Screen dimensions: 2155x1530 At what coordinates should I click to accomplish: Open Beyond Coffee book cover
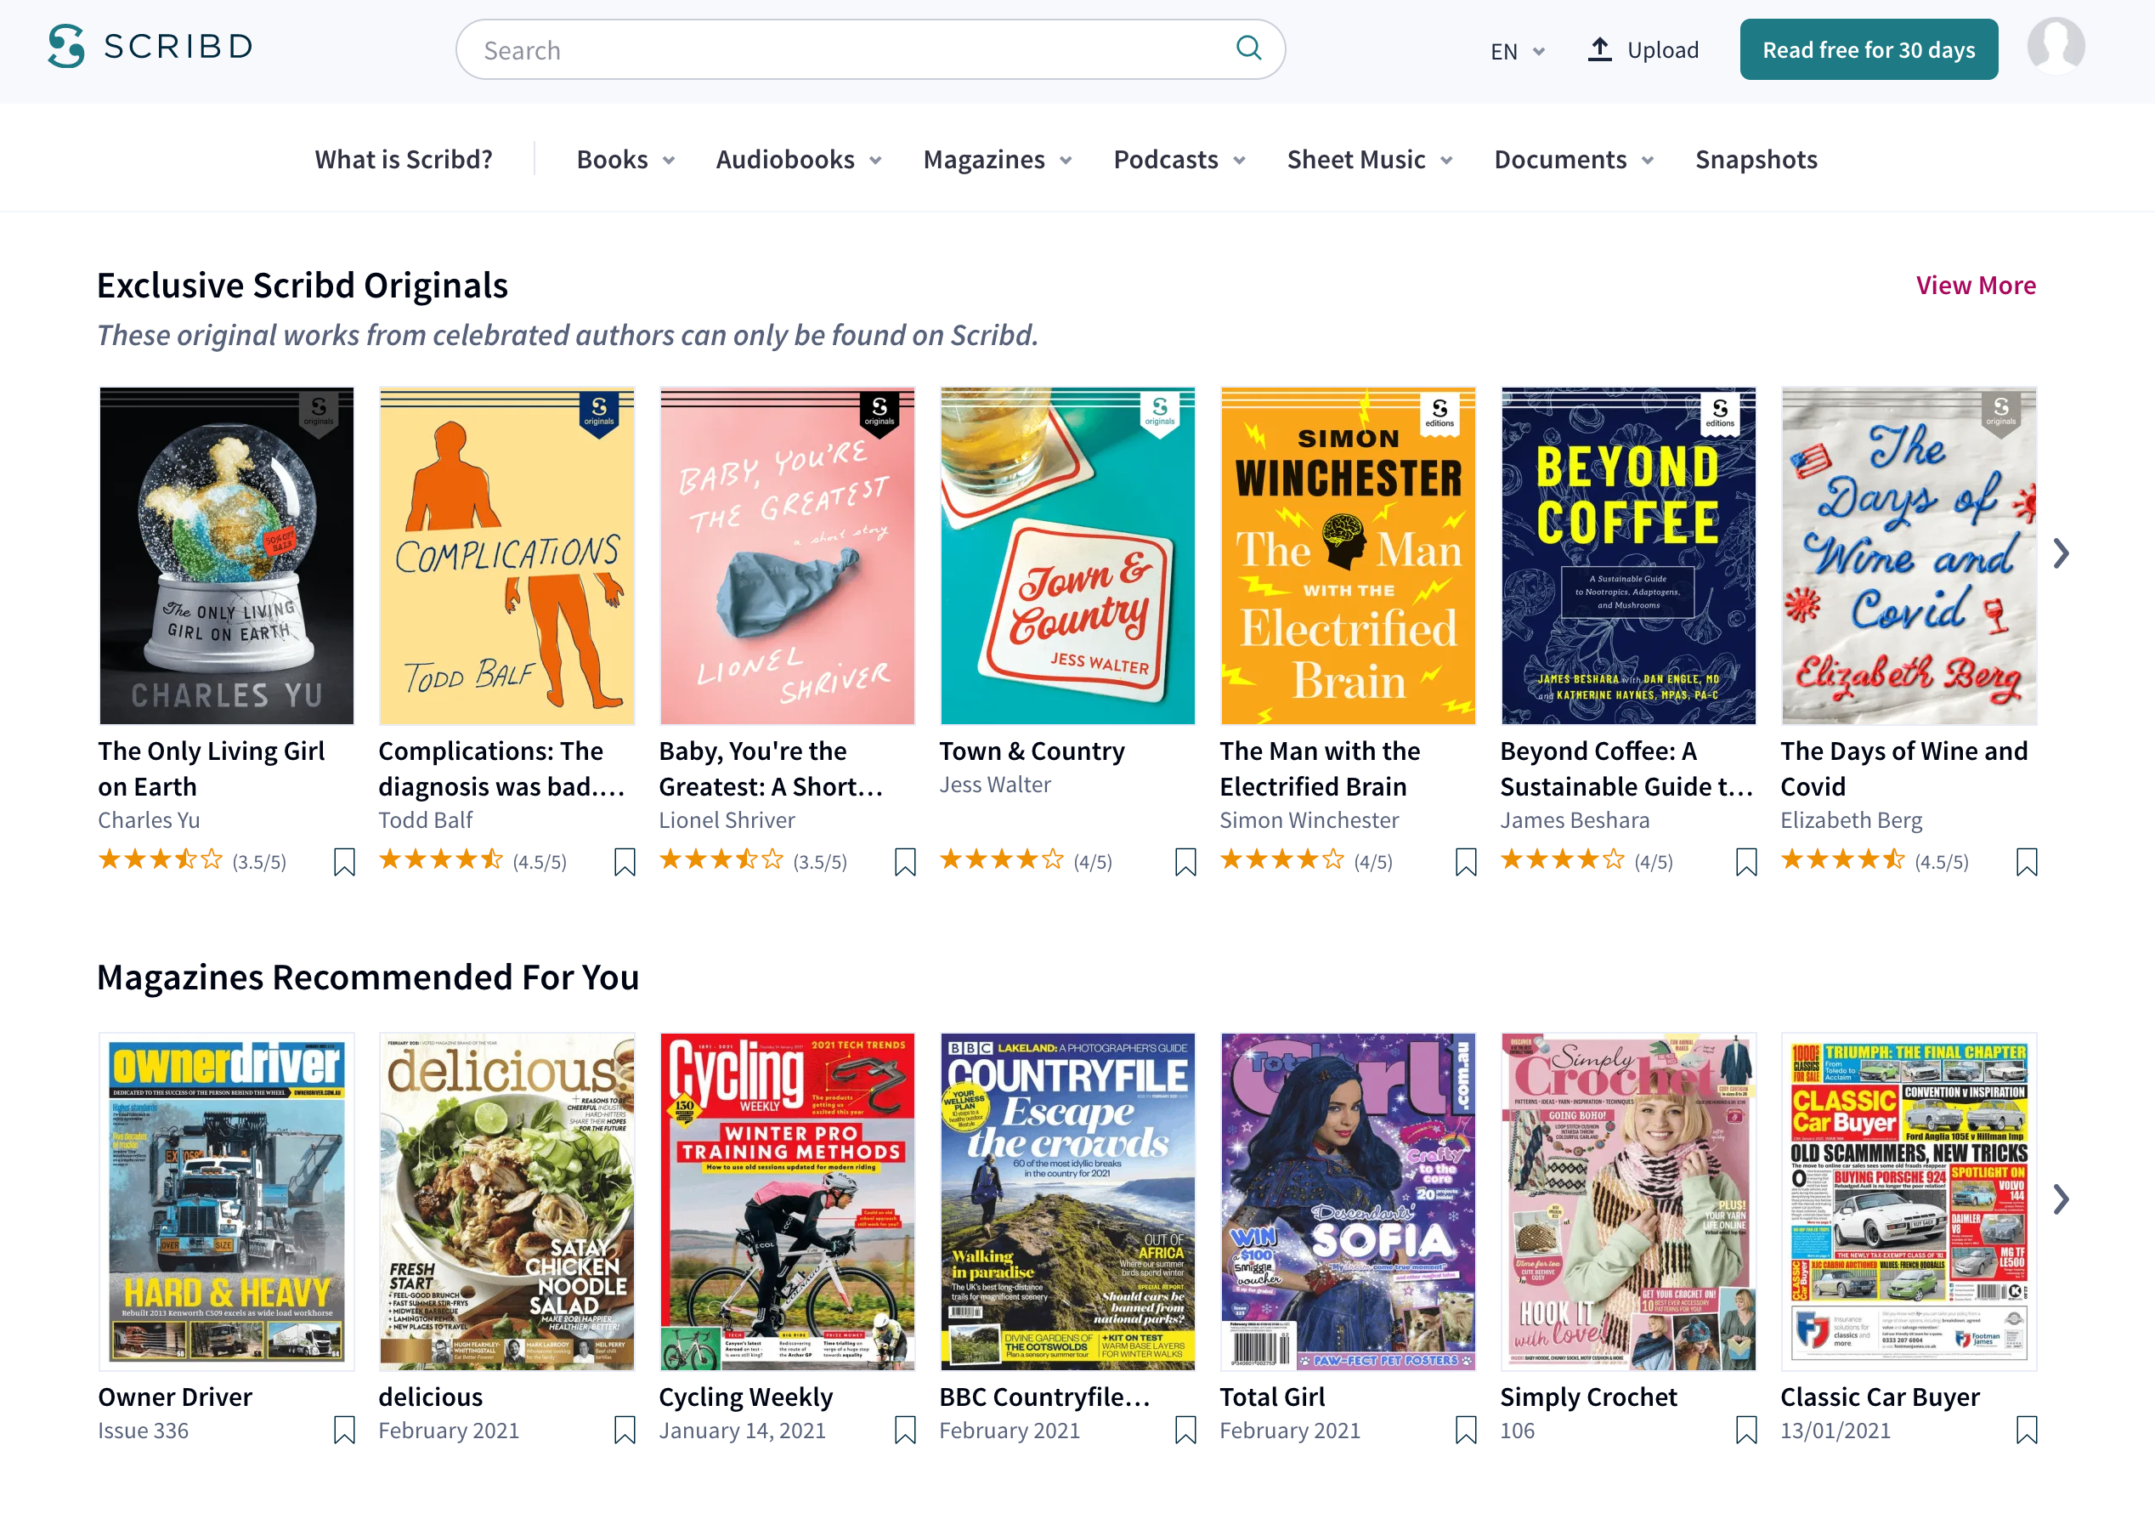pos(1628,556)
